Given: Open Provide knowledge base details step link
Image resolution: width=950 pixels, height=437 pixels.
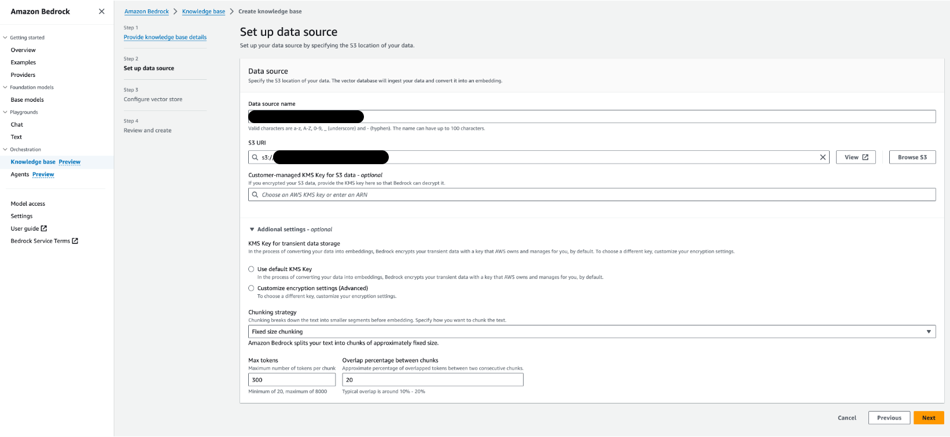Looking at the screenshot, I should pos(165,37).
